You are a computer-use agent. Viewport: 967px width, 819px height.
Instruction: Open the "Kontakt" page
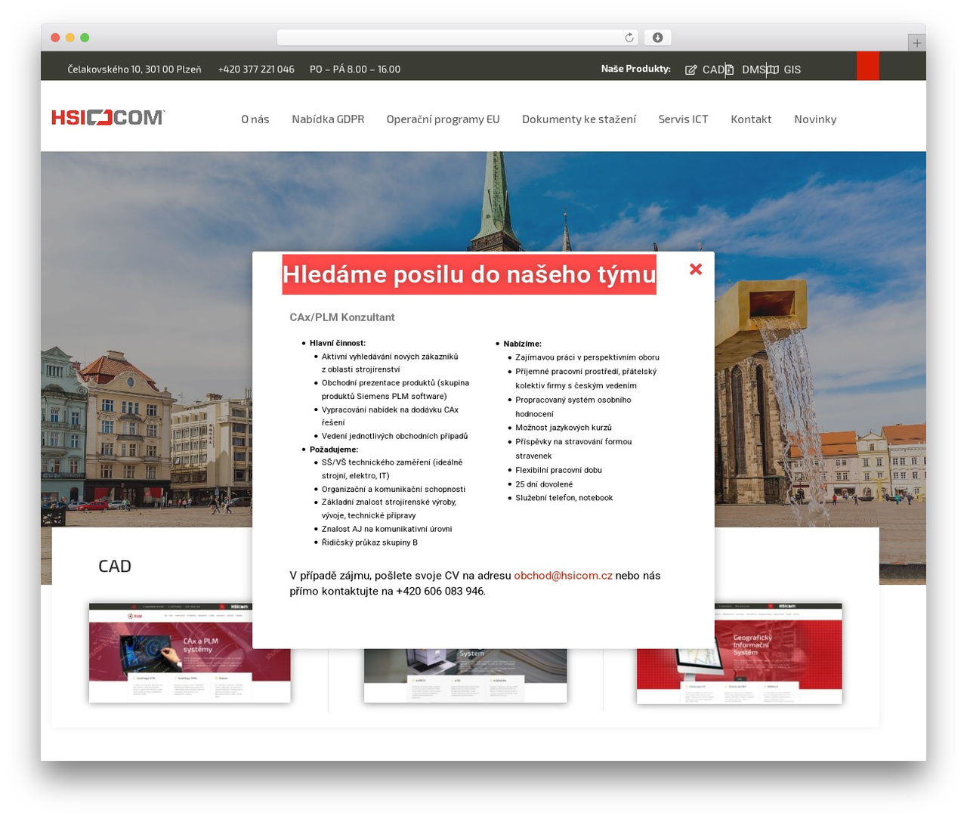pos(751,119)
